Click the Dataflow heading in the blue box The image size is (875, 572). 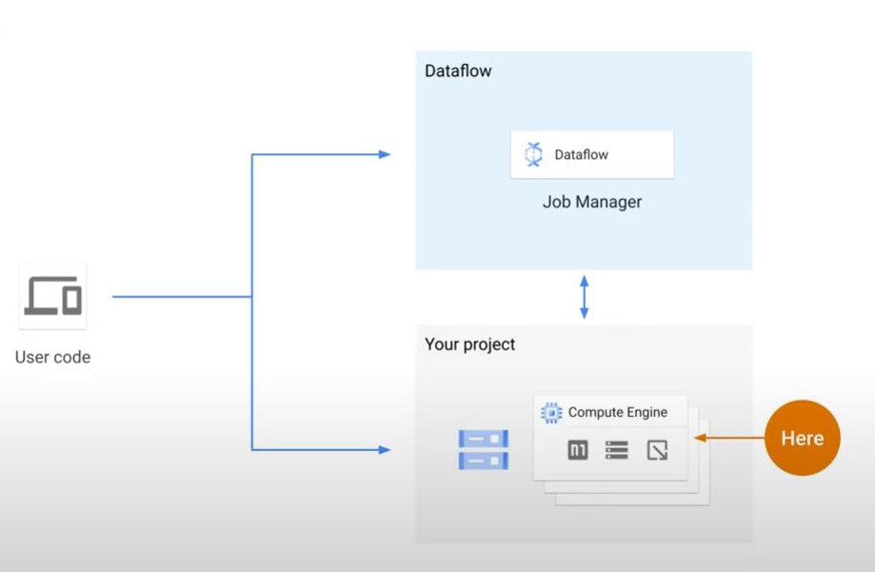pos(458,70)
